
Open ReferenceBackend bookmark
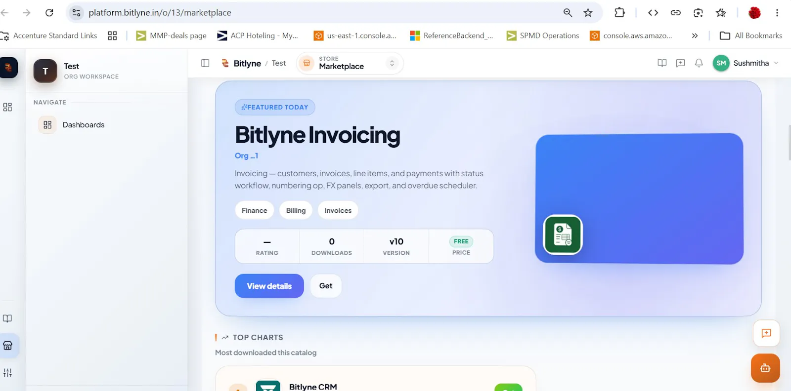(x=451, y=36)
